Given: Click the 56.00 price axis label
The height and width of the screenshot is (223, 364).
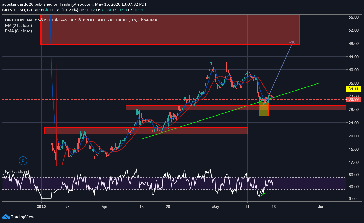Looking at the screenshot, I should pos(353,17).
